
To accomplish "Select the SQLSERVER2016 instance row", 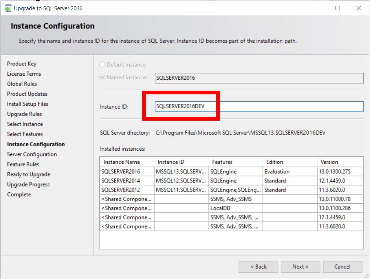I will tap(127, 171).
